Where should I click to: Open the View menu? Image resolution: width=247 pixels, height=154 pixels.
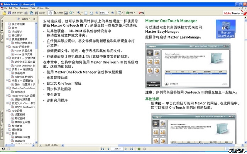16,8
